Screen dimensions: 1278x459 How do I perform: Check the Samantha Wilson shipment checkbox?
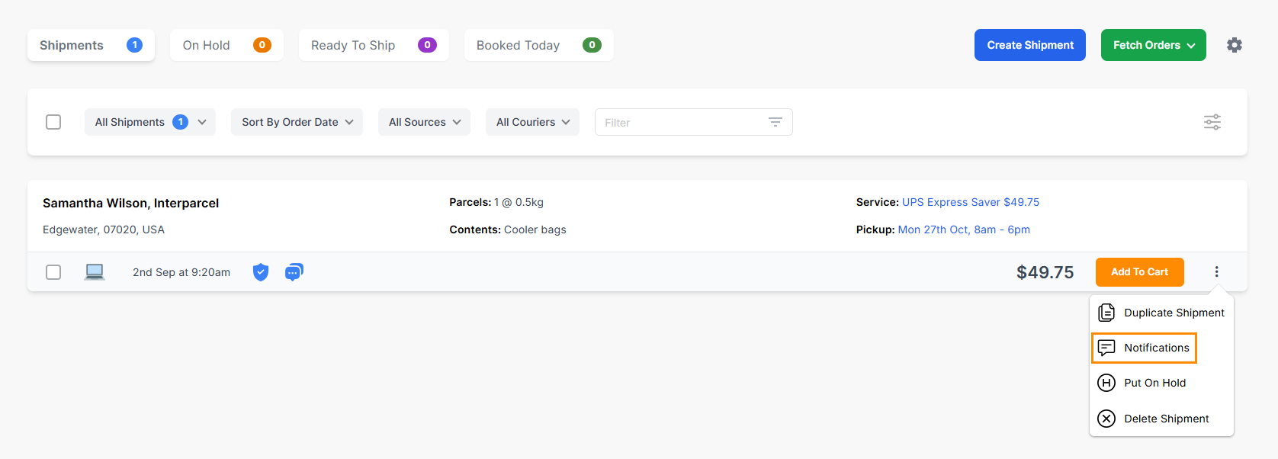[53, 272]
